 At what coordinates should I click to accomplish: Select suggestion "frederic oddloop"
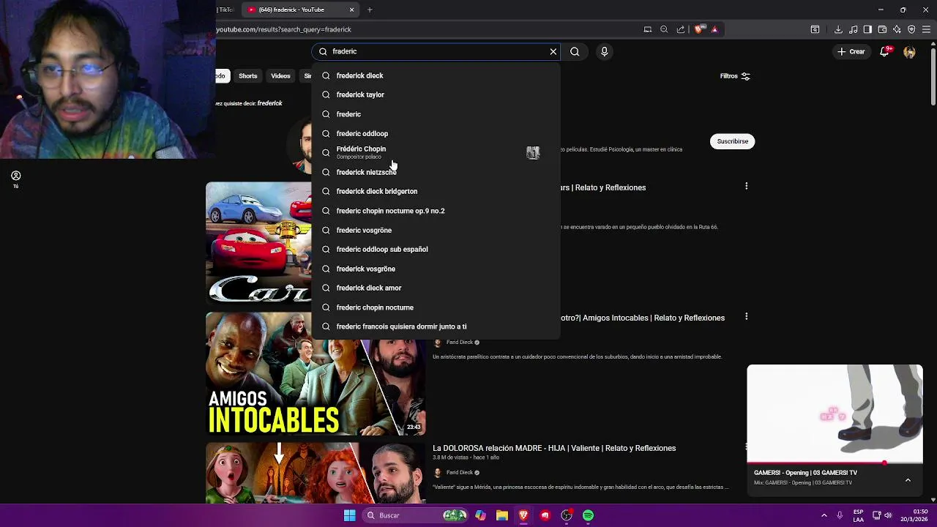(436, 133)
